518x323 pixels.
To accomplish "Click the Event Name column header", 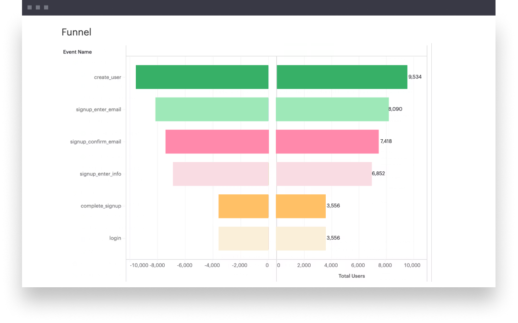I will point(77,52).
